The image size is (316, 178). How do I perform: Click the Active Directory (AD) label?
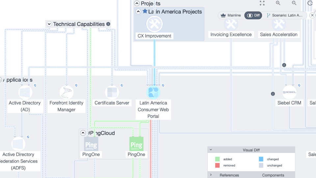point(25,106)
